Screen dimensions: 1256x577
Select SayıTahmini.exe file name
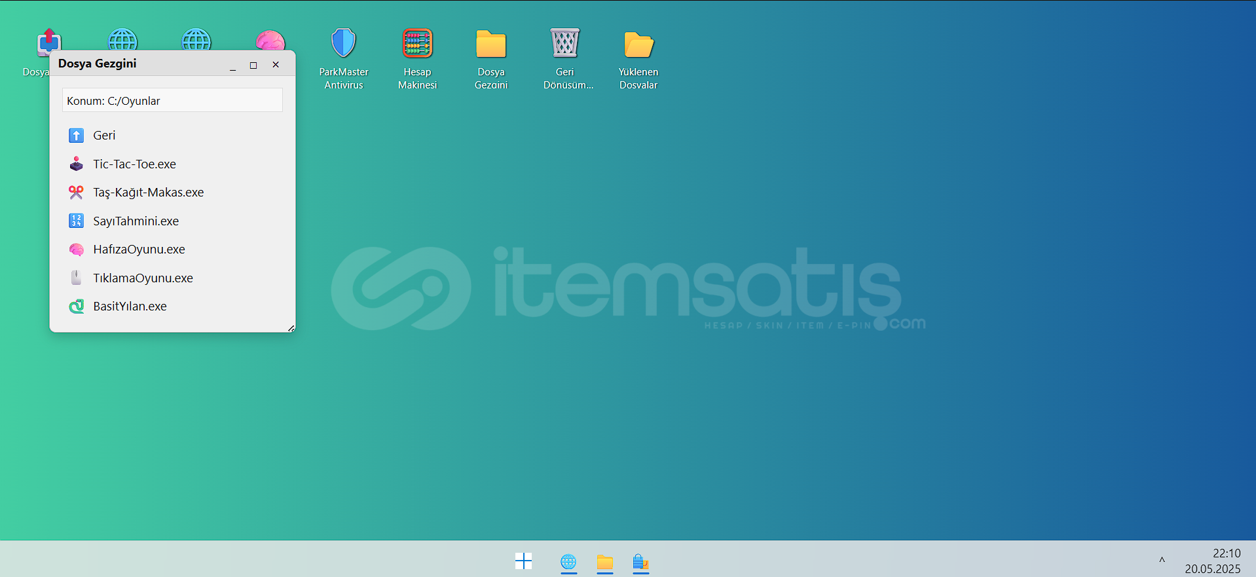(136, 221)
